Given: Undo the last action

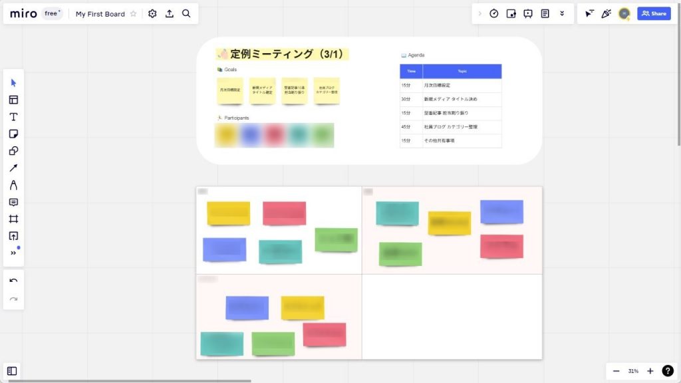Looking at the screenshot, I should tap(13, 281).
